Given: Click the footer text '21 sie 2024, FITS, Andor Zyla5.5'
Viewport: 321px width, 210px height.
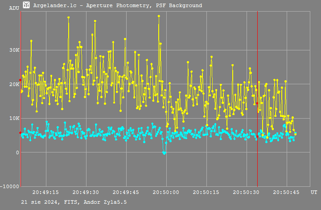Looking at the screenshot, I should [x=74, y=202].
